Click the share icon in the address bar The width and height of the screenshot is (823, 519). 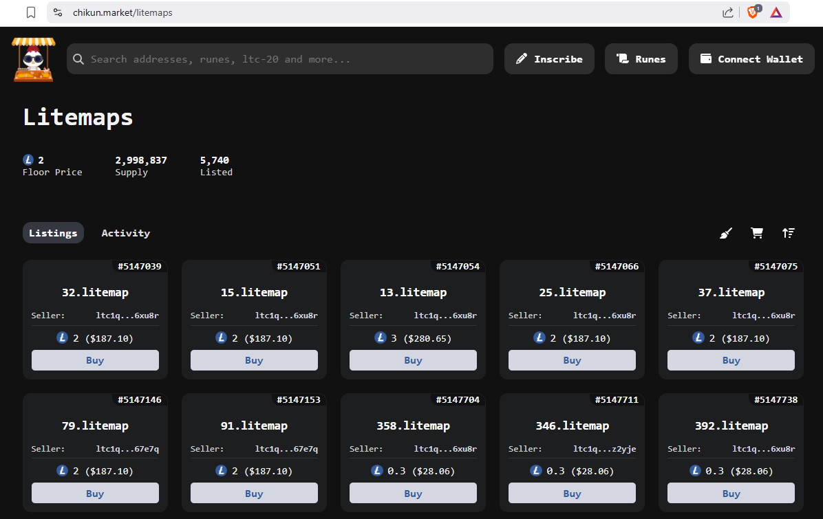pos(727,12)
